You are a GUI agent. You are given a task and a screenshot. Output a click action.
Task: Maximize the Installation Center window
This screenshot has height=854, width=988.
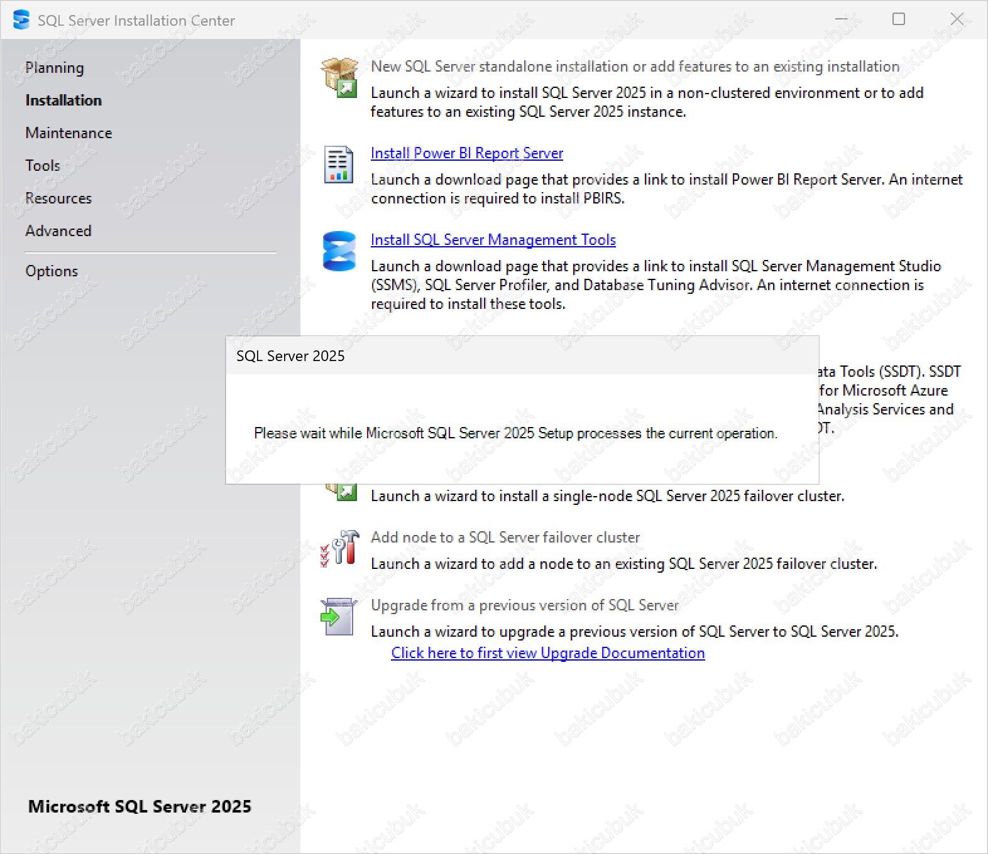tap(899, 19)
